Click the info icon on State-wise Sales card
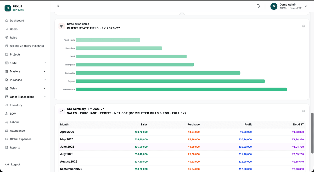This screenshot has width=314, height=172. pos(304,26)
